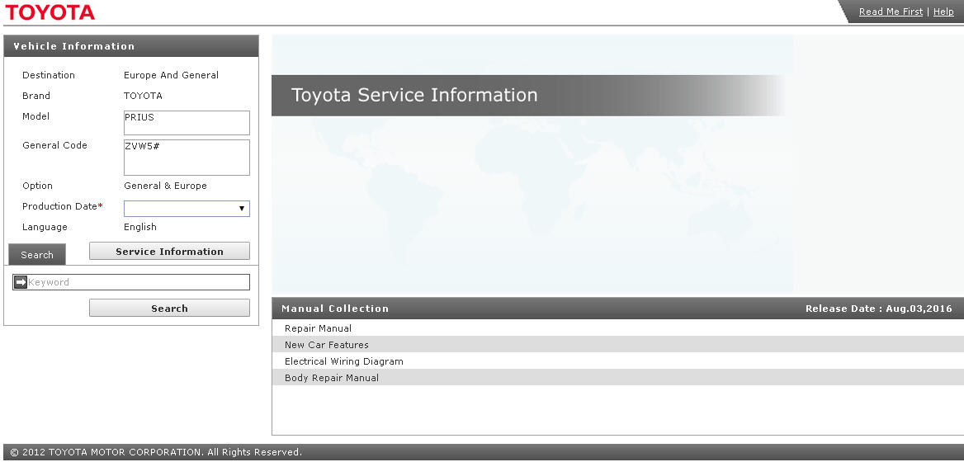
Task: Click the arrow icon beside the Keyword field
Action: (21, 282)
